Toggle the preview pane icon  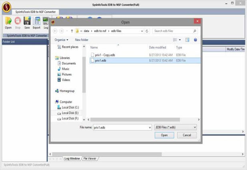tap(187, 40)
